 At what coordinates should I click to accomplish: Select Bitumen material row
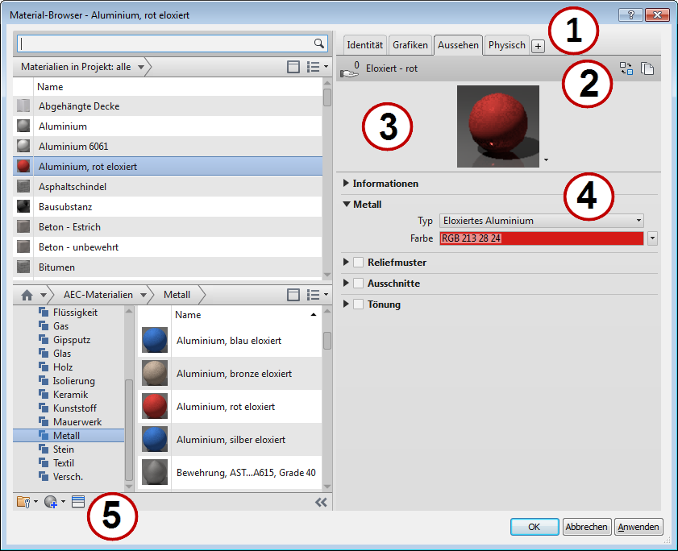click(168, 267)
